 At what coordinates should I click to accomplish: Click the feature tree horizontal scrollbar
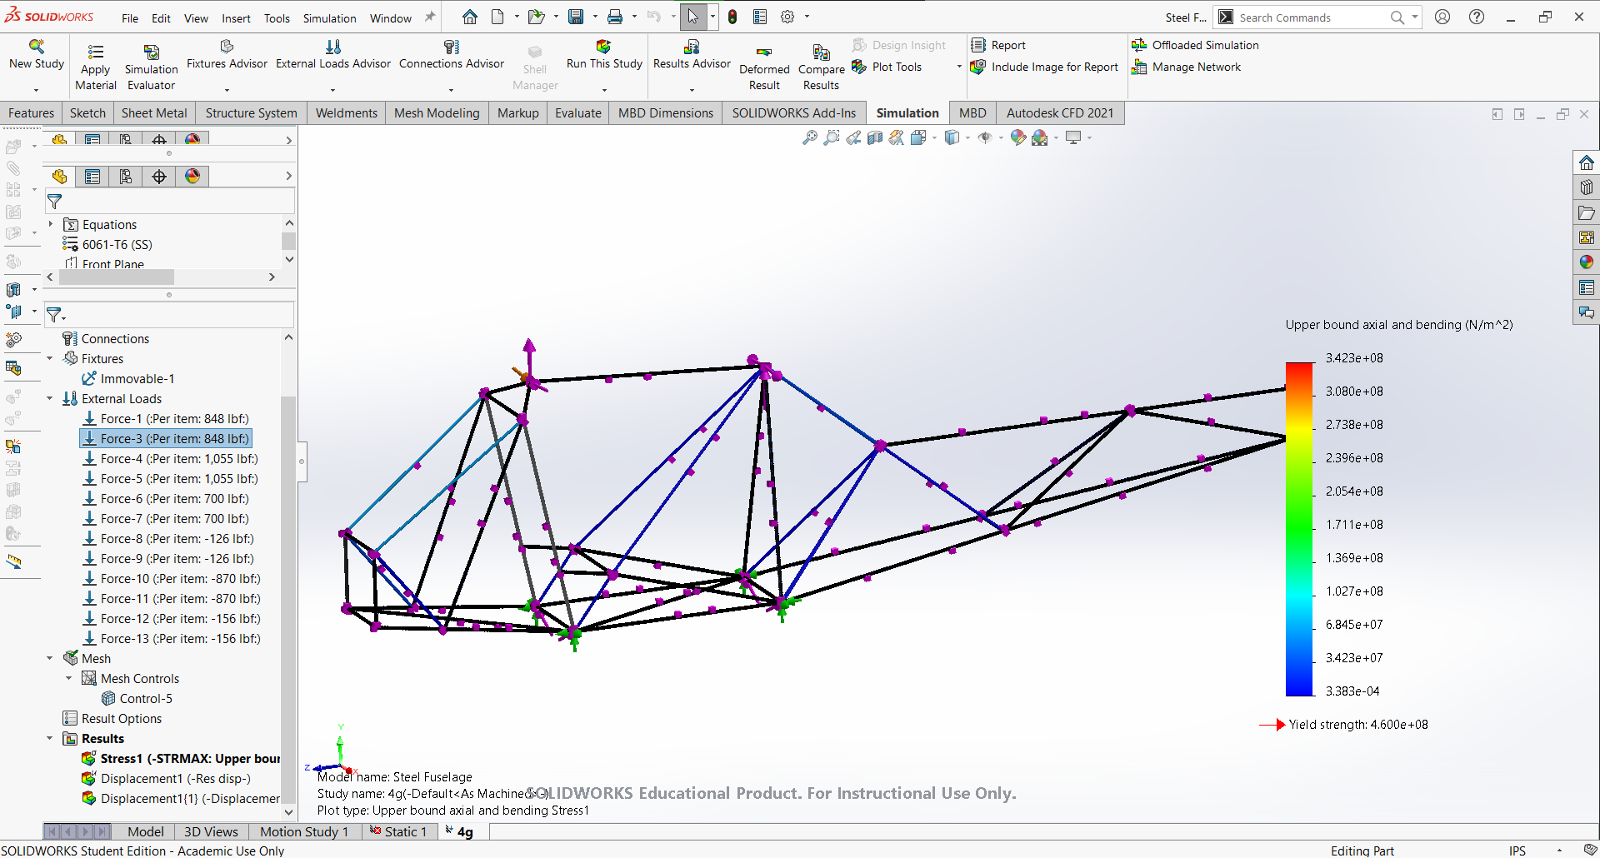pos(117,277)
